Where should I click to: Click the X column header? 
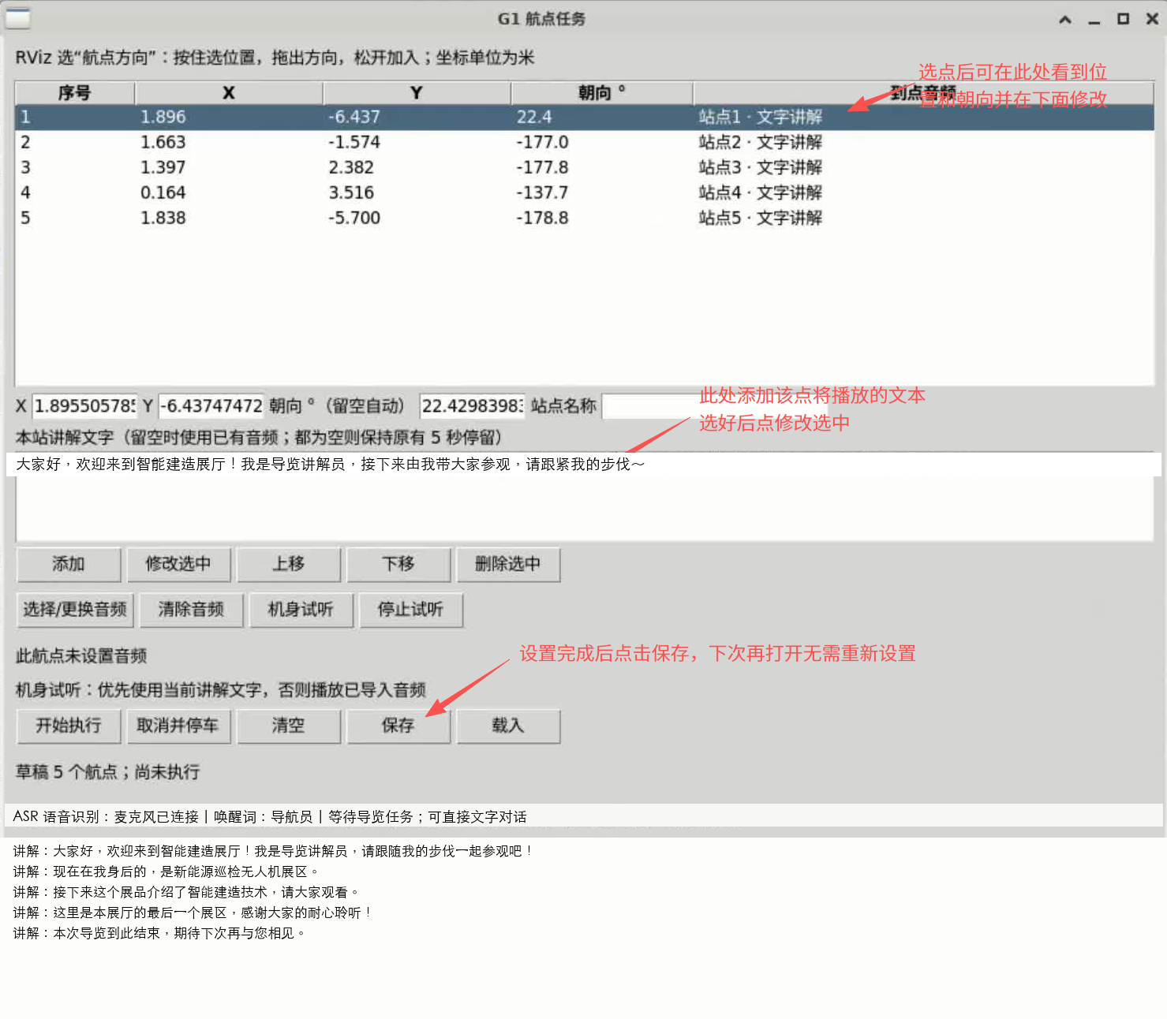(229, 93)
